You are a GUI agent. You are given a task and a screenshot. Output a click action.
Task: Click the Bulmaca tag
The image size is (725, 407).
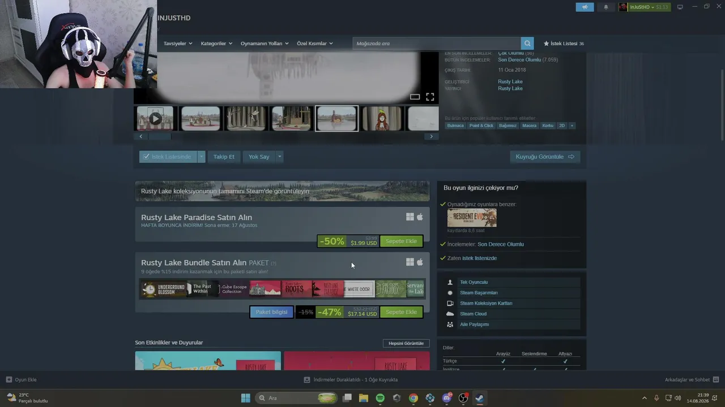455,125
